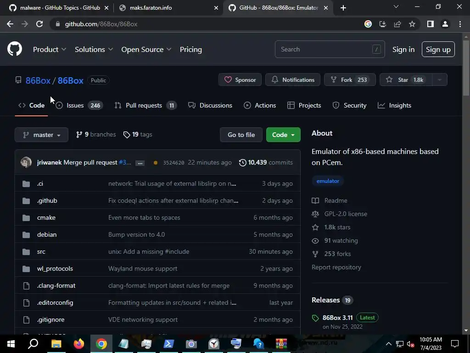
Task: Click the install app icon in address bar
Action: click(x=383, y=24)
